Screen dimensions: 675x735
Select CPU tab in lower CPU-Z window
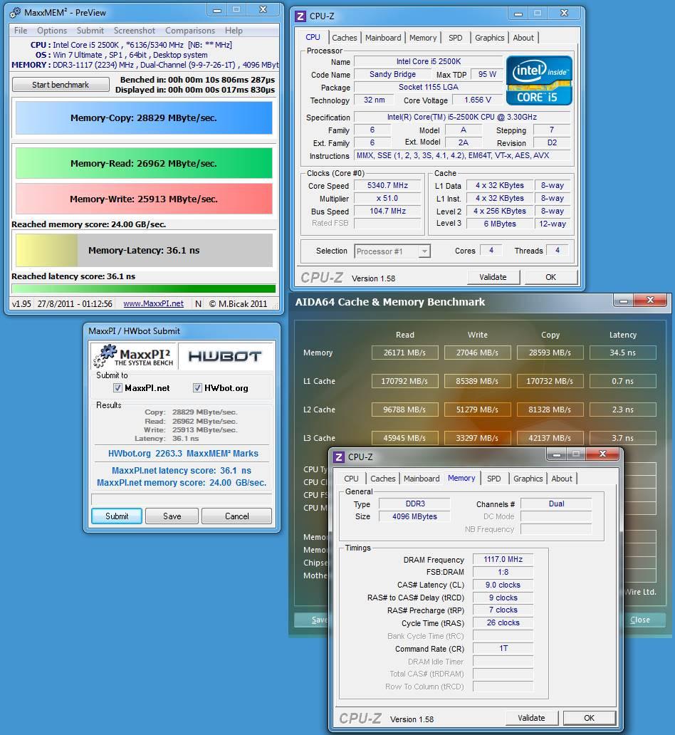point(351,479)
